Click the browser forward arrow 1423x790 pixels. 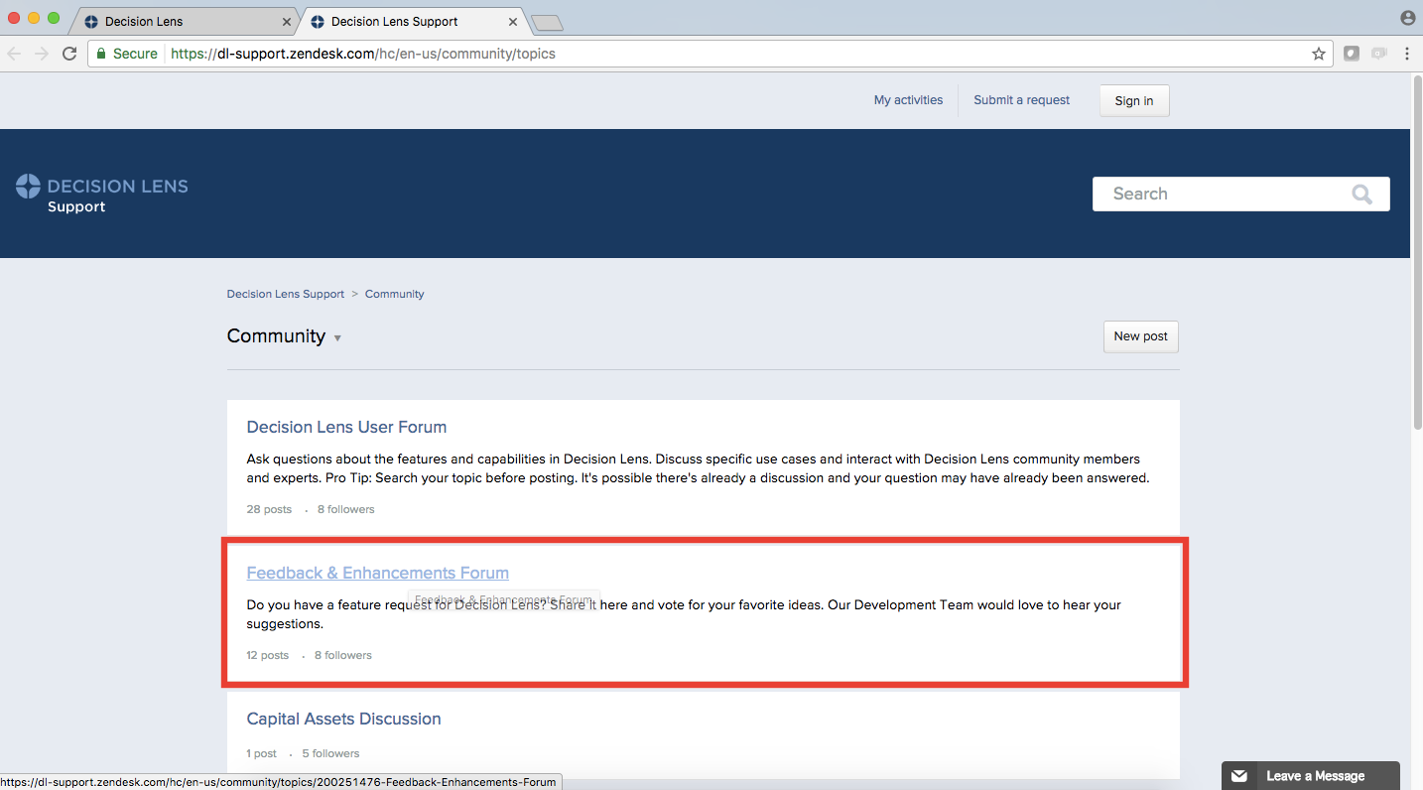point(42,54)
